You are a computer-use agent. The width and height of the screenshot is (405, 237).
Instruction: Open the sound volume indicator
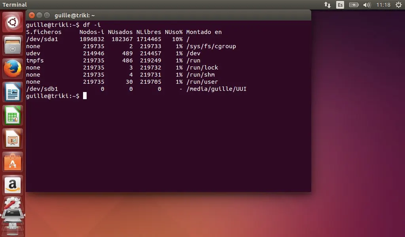tap(367, 5)
